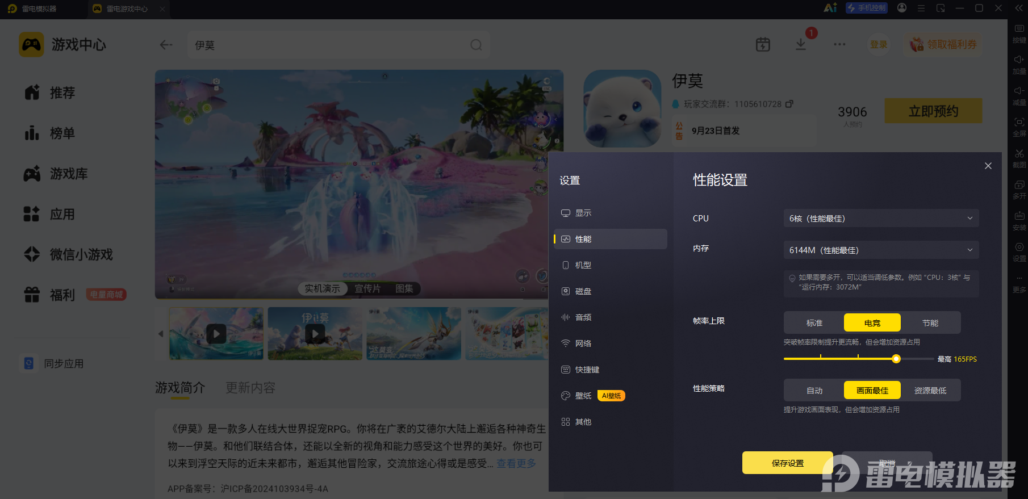Image resolution: width=1028 pixels, height=499 pixels.
Task: Open the 内存 memory dropdown
Action: tap(881, 250)
